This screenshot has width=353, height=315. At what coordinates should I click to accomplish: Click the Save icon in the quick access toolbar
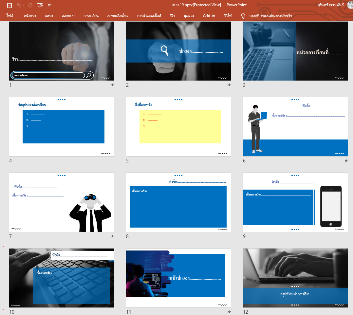[x=9, y=5]
